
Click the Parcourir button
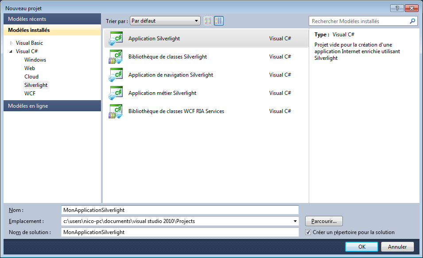click(324, 221)
